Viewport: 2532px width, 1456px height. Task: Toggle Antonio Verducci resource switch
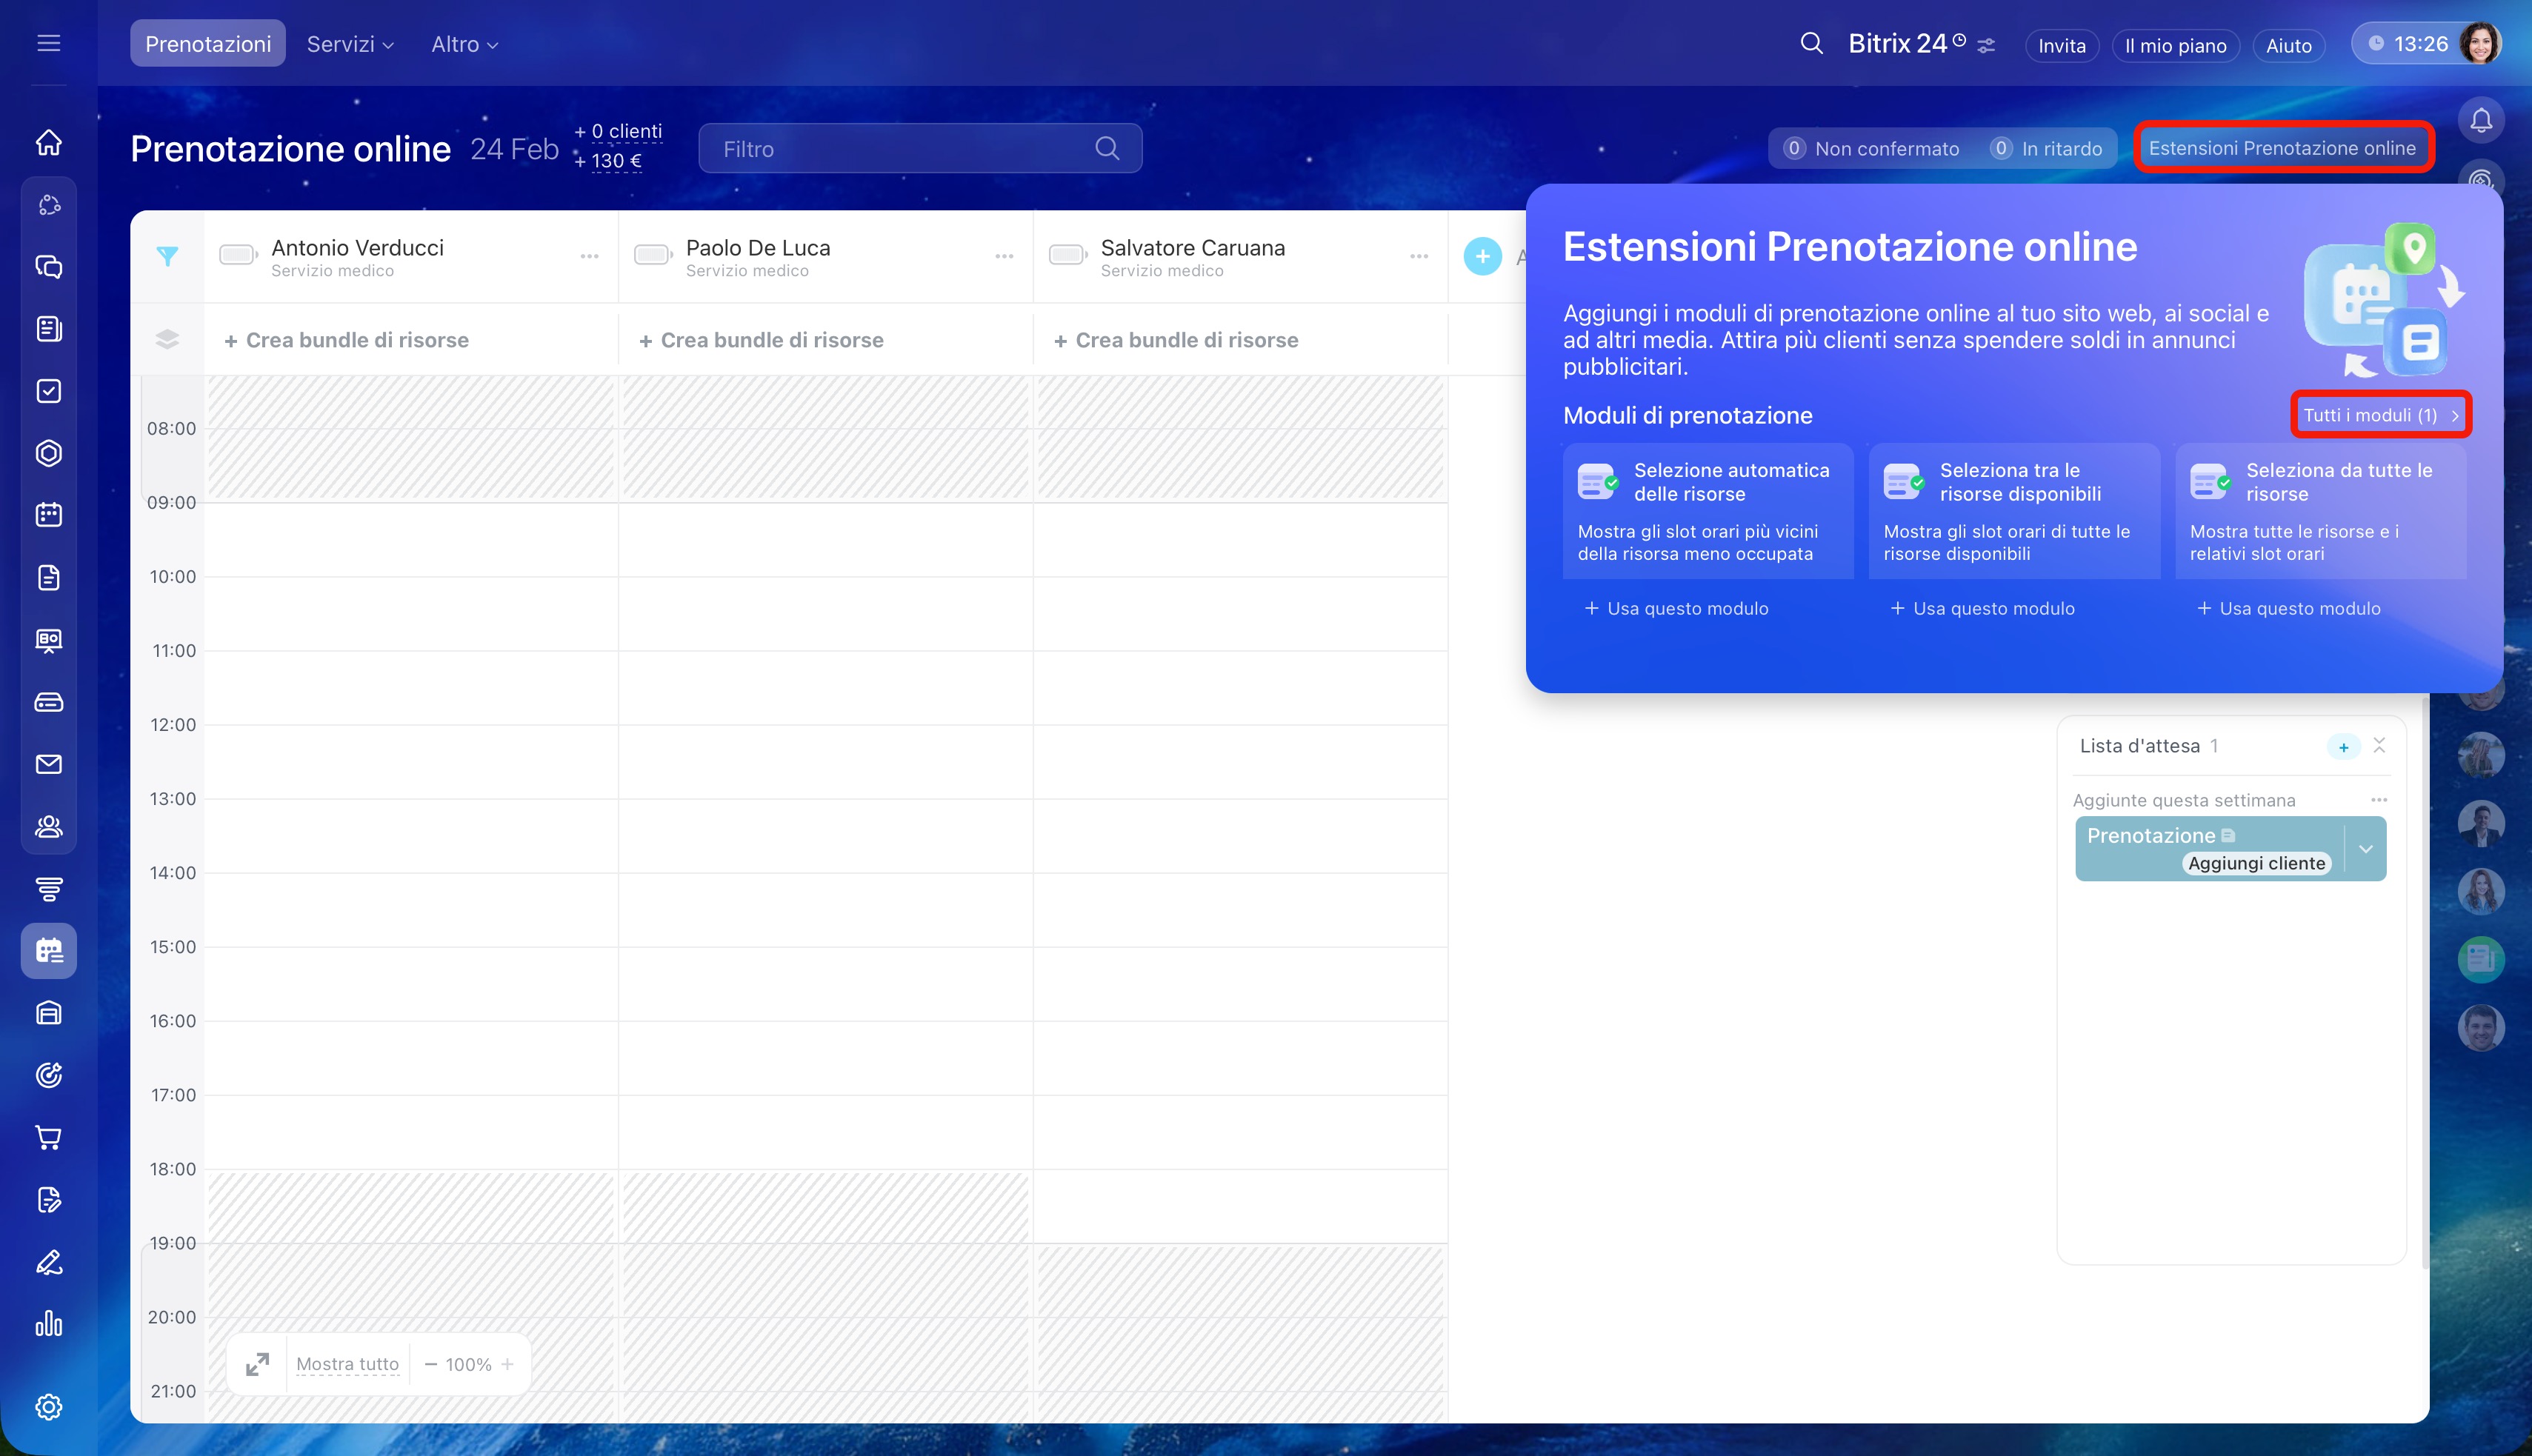pos(238,255)
